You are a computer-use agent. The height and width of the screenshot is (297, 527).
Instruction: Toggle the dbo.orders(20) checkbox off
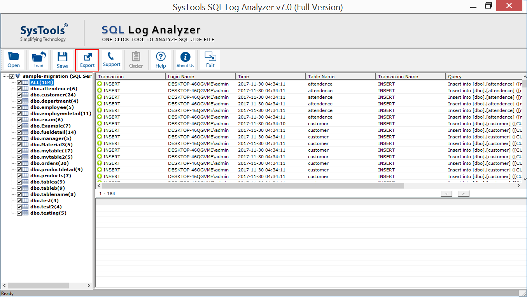(19, 163)
